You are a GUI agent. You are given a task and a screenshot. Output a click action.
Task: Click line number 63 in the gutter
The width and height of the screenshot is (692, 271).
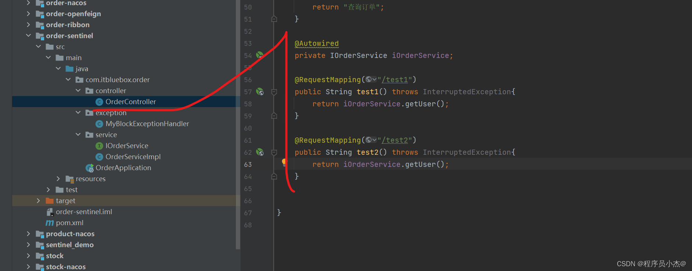248,164
